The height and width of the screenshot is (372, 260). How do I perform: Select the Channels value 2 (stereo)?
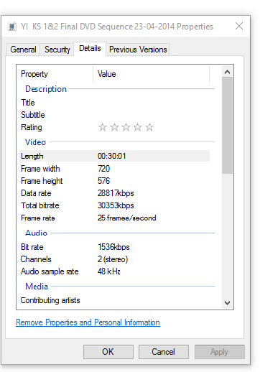point(113,259)
